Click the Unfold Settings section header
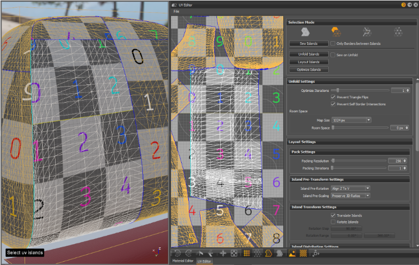 350,81
